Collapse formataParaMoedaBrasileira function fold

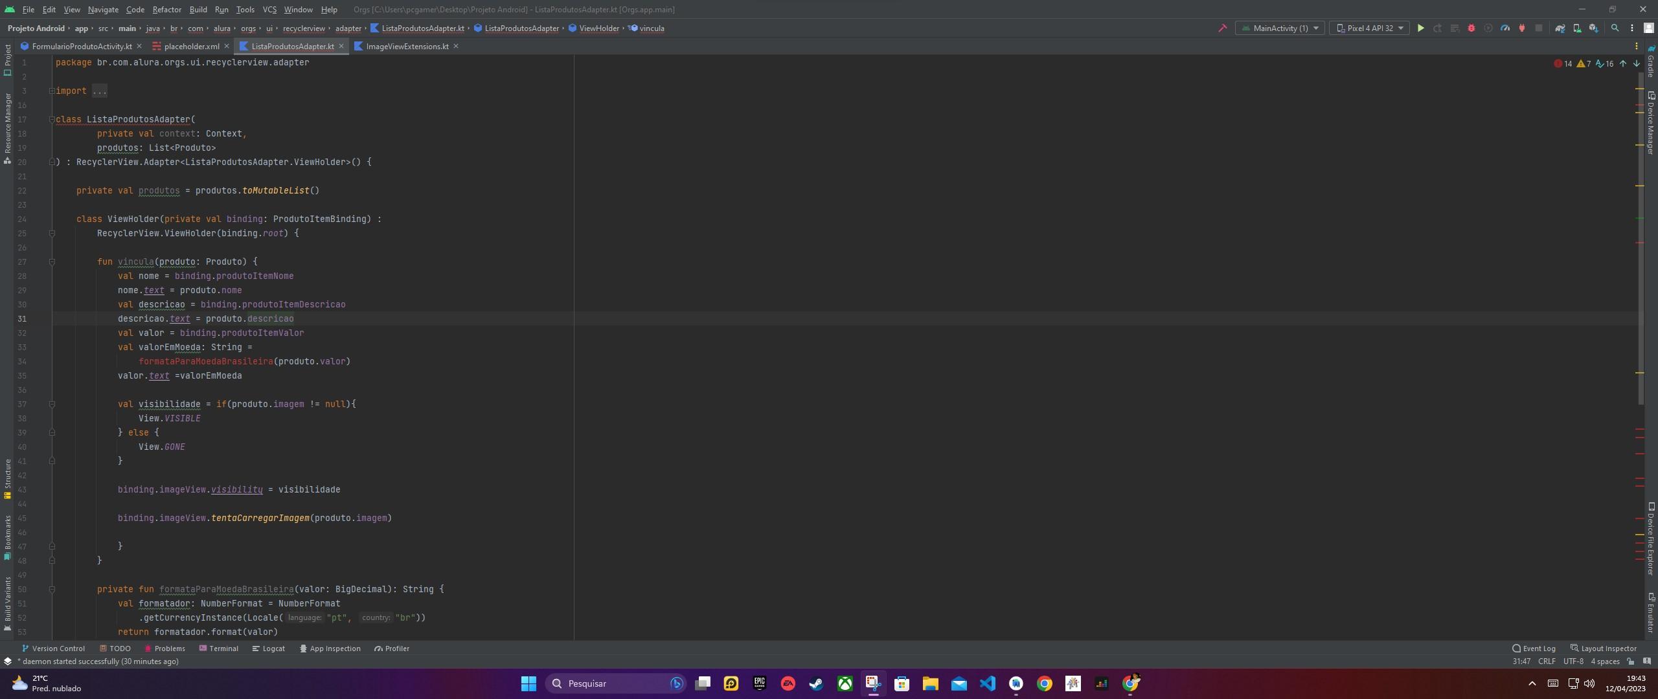[x=52, y=590]
